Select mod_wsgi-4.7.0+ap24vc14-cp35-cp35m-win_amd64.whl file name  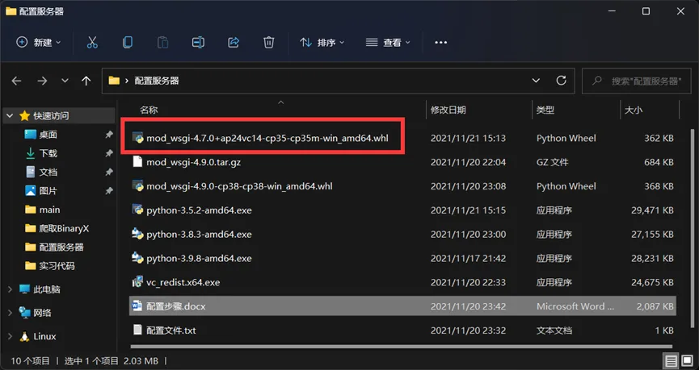(x=267, y=139)
